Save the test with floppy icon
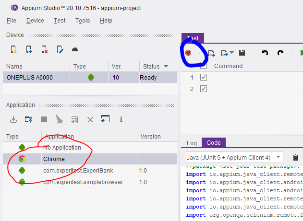 coord(242,53)
